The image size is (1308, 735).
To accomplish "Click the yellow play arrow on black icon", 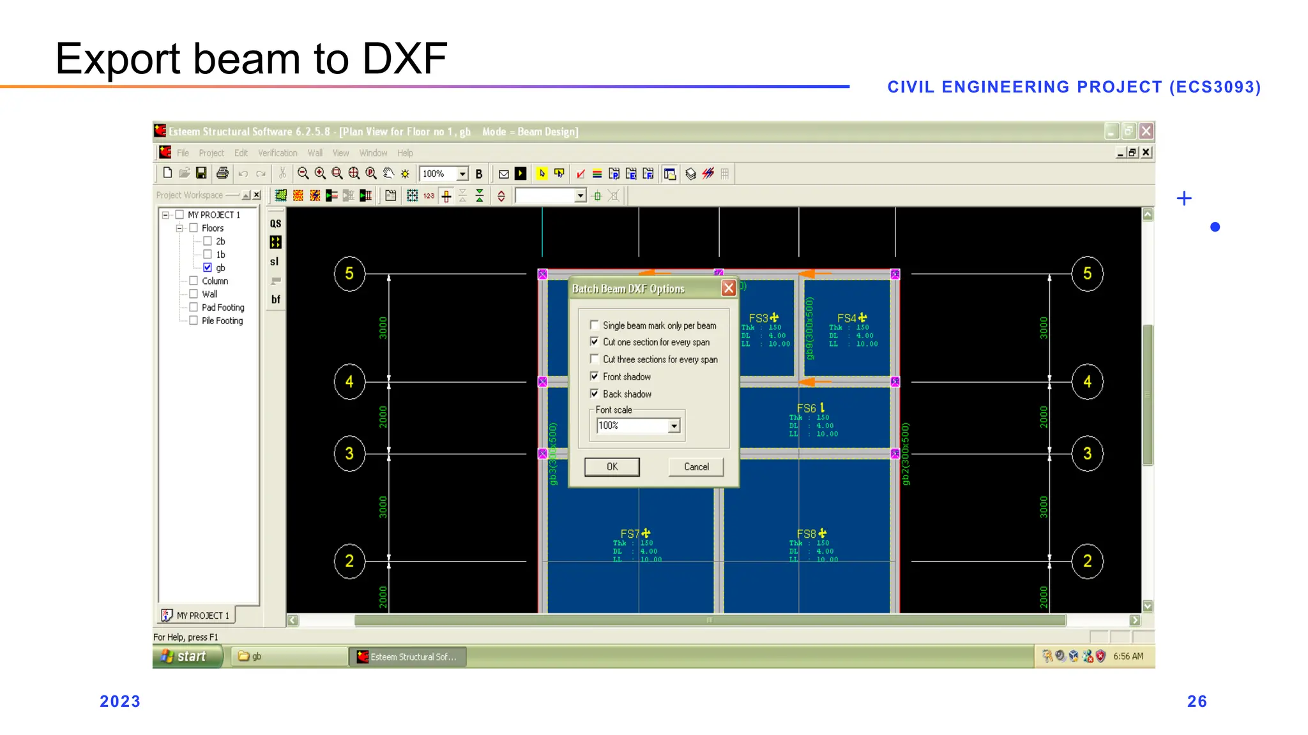I will [521, 174].
